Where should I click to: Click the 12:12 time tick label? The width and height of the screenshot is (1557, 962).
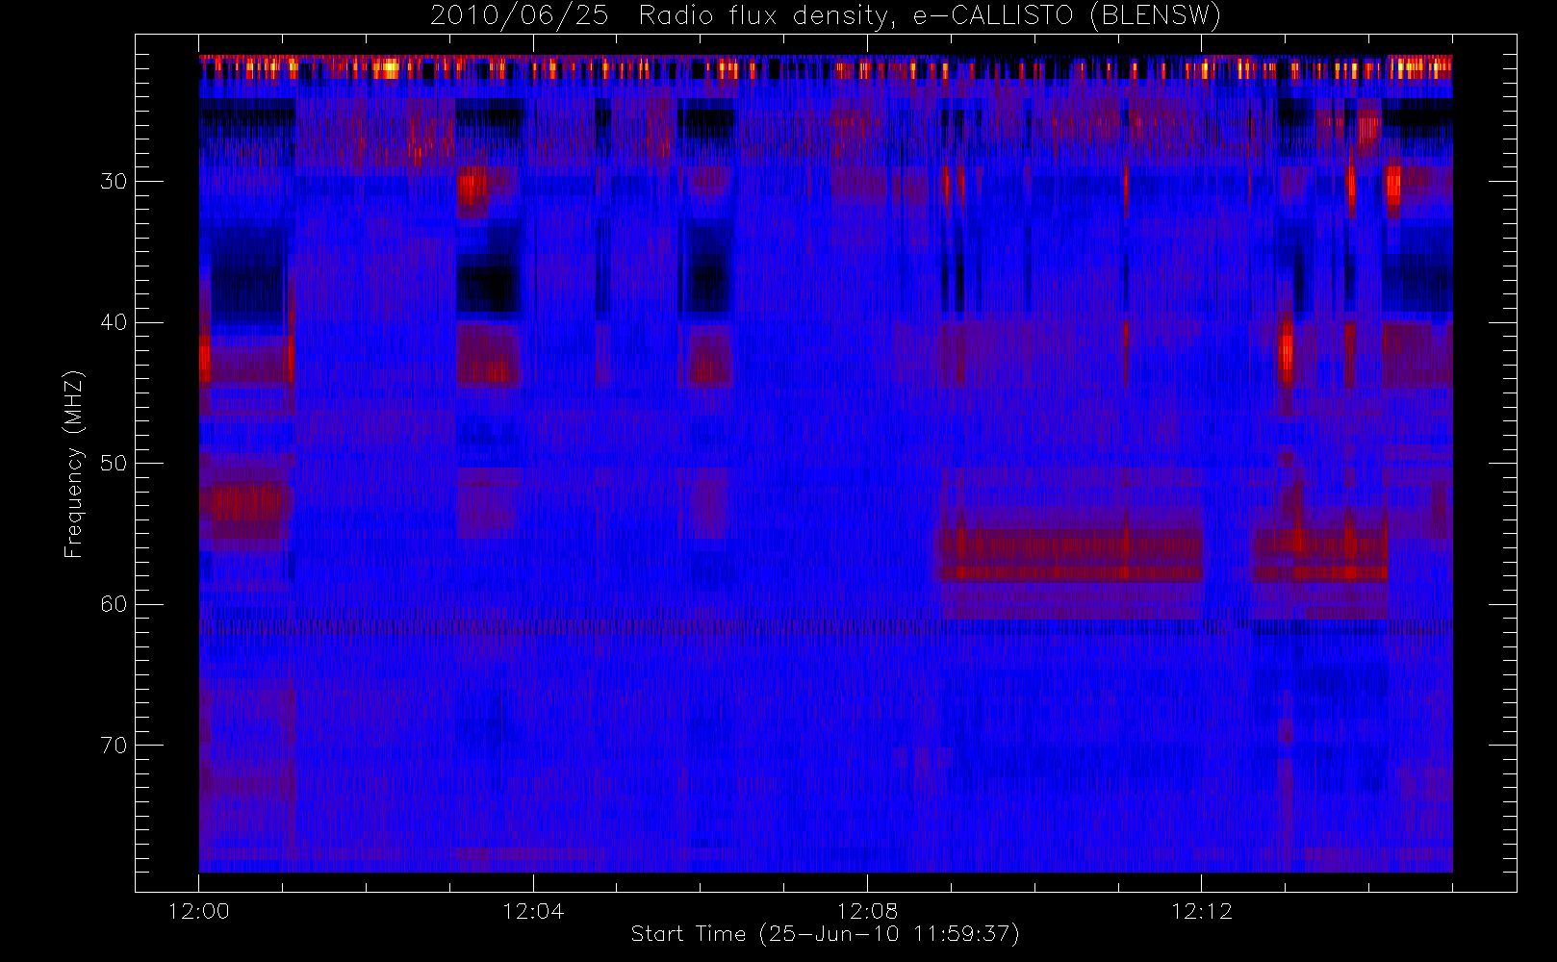[x=1201, y=911]
